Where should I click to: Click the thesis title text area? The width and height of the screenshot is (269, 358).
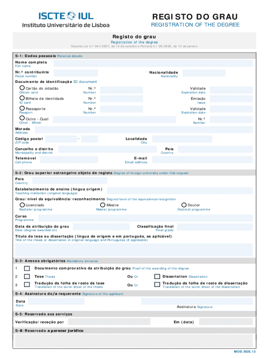coord(134,250)
